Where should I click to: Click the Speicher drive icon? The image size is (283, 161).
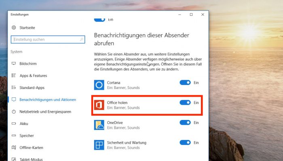(14, 136)
